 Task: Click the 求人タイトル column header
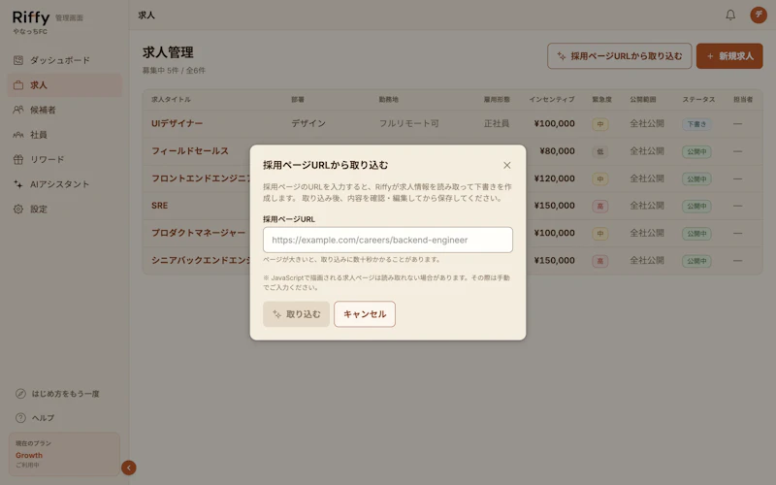[x=171, y=100]
